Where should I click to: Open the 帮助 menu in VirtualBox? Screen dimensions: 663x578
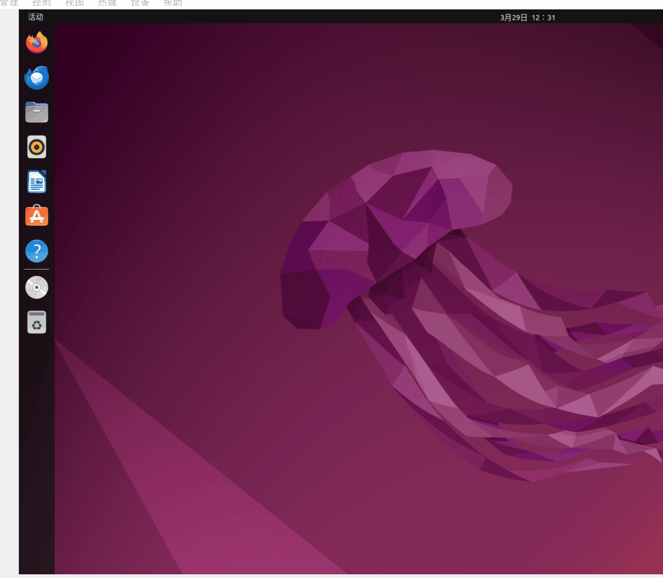tap(173, 3)
